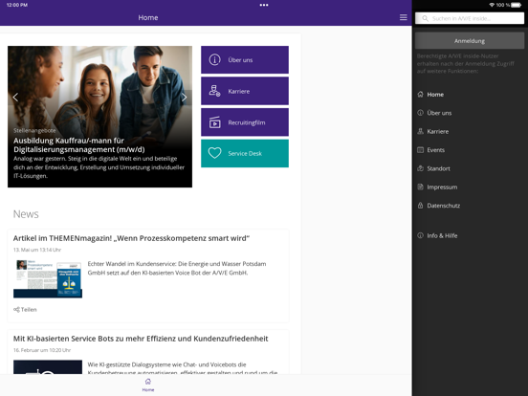Click the 'Echter Wandel im Kundenservice' article summary
This screenshot has width=528, height=396.
[177, 268]
